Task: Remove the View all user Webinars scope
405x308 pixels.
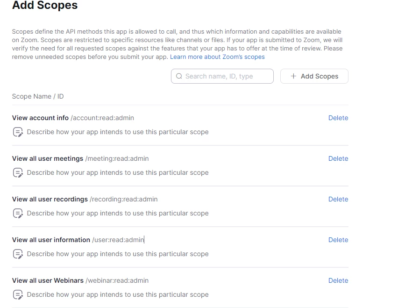Action: [338, 280]
